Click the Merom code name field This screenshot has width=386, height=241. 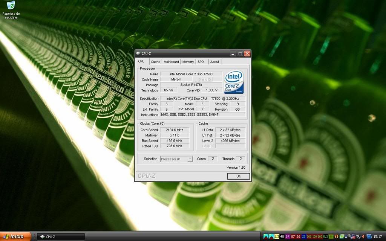pos(176,79)
